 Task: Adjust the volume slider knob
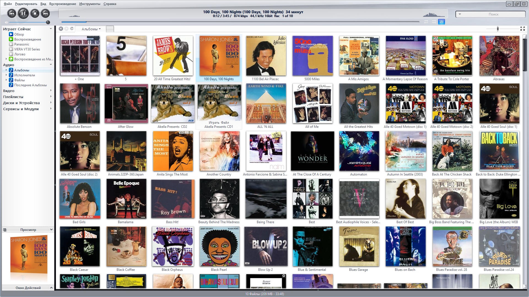[x=48, y=22]
